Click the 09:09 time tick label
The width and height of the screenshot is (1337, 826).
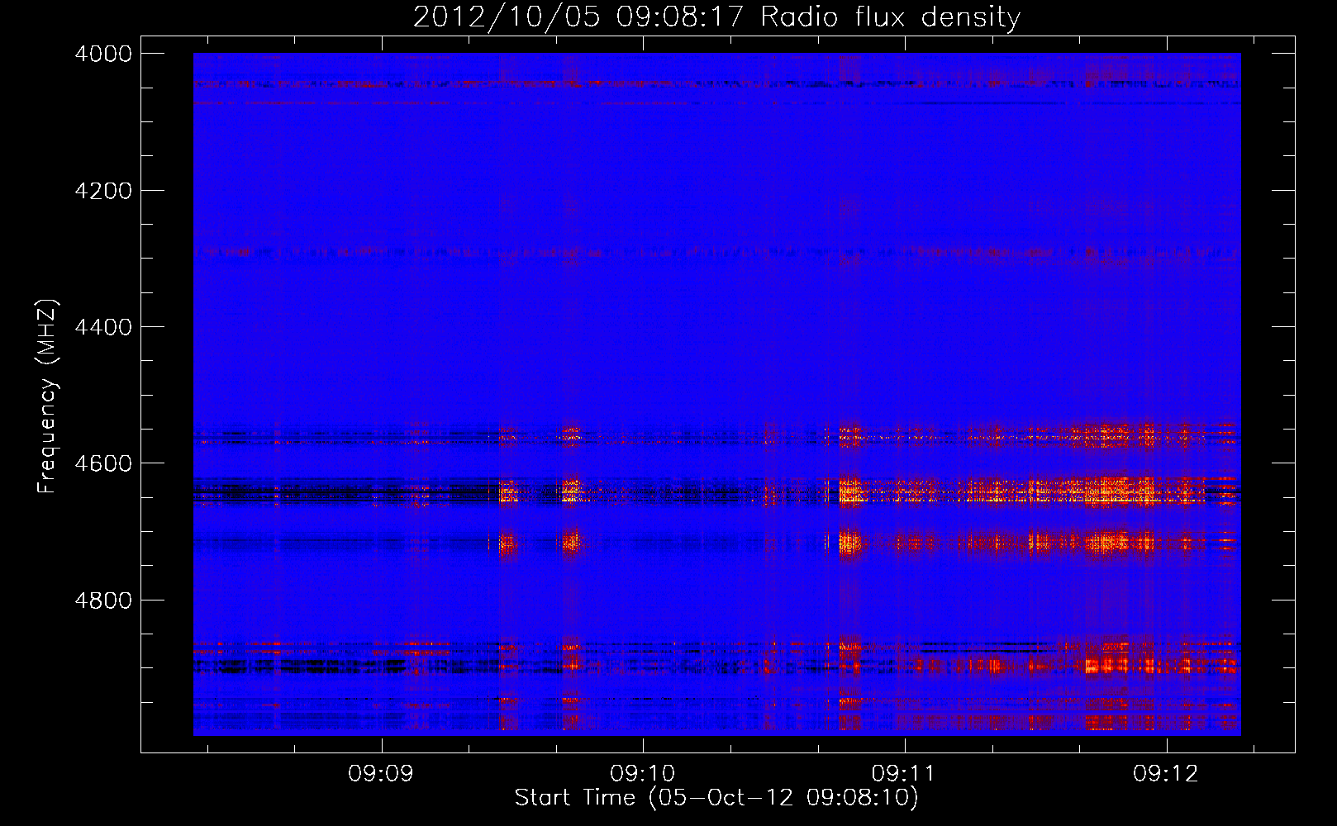[380, 774]
